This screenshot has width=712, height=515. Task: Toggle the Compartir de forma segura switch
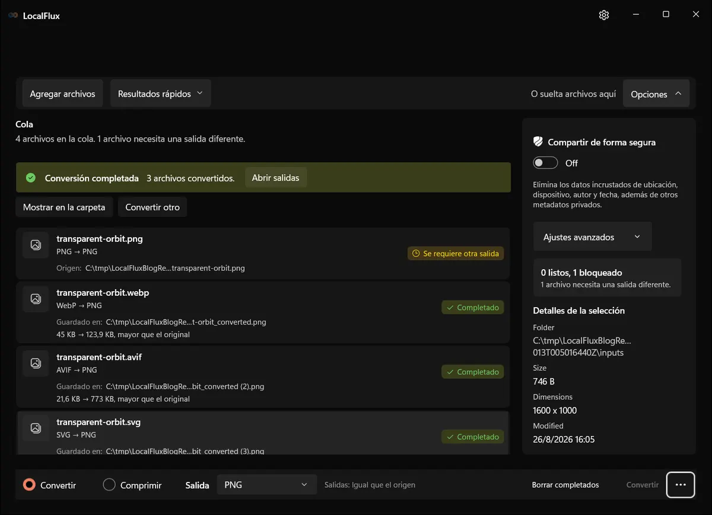click(545, 163)
